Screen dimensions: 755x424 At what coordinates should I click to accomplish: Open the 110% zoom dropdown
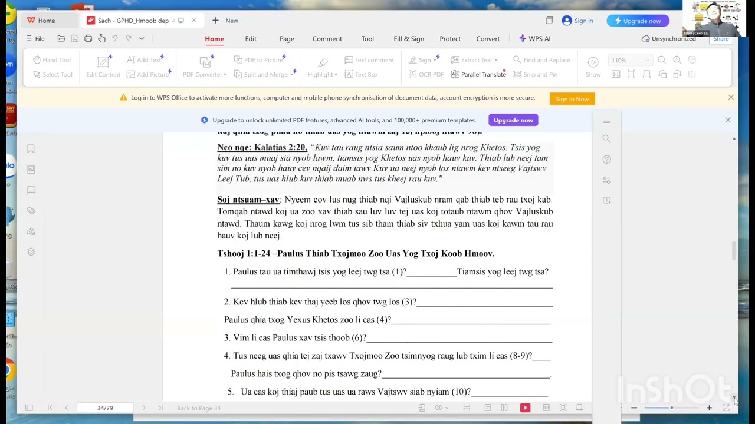(647, 60)
